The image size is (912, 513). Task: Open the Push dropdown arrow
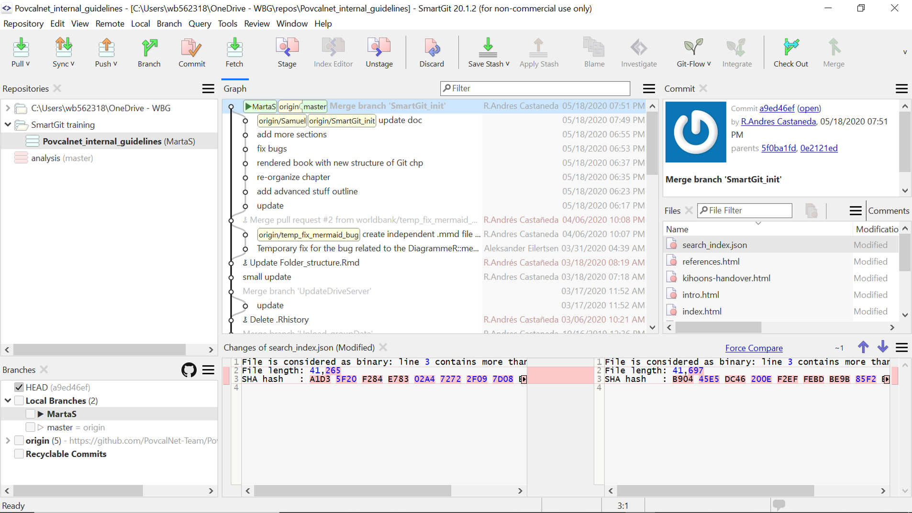pyautogui.click(x=115, y=64)
